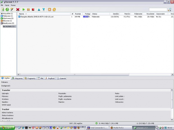Click the Add Torrent toolbar icon

(x=3, y=10)
